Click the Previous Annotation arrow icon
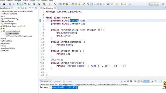The height and width of the screenshot is (93, 166). (x=117, y=4)
